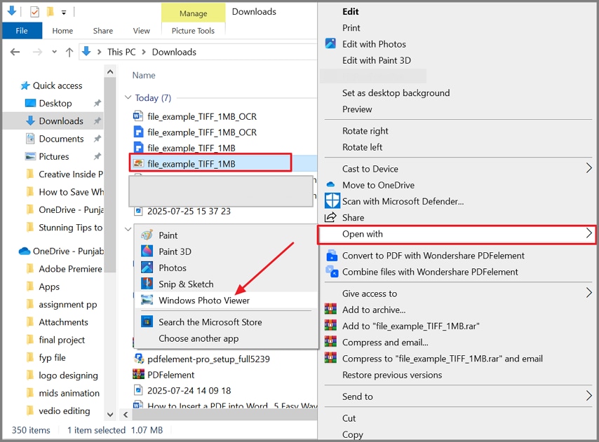This screenshot has height=442, width=599.
Task: Open Pictures in Quick access
Action: 54,156
